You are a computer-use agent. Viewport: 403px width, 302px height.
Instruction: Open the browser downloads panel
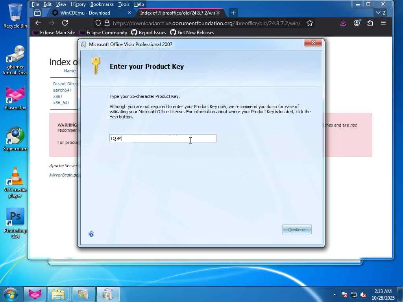(343, 23)
